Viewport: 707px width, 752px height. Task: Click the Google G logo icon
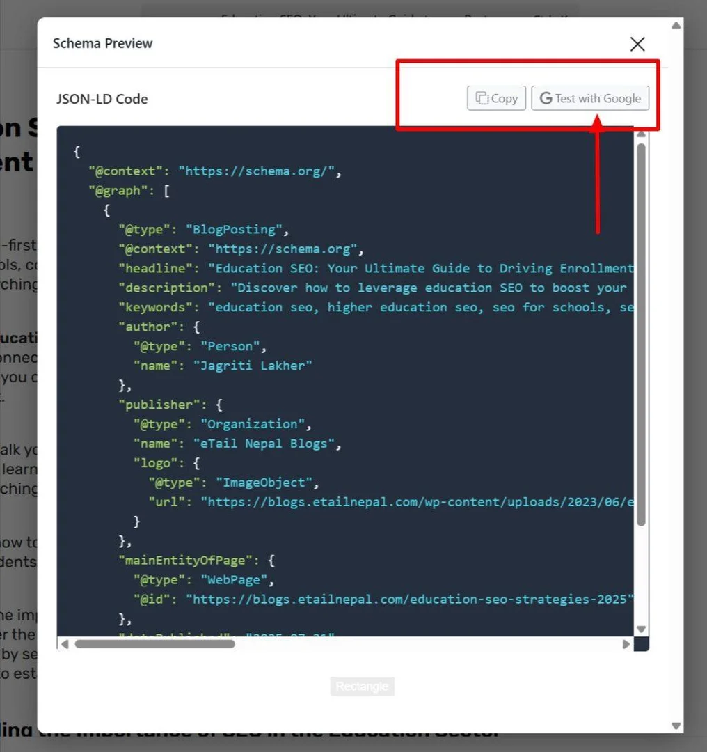(546, 99)
